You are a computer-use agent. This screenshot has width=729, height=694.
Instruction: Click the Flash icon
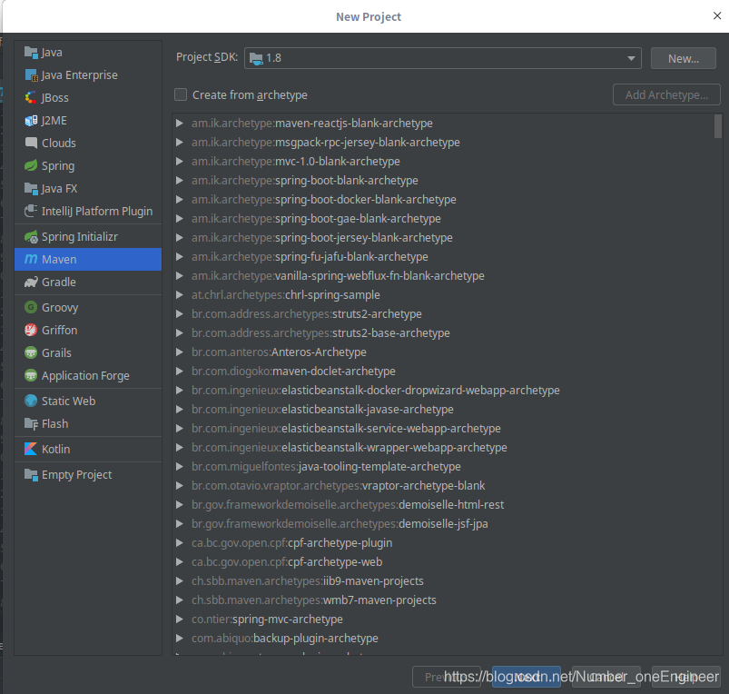coord(31,423)
